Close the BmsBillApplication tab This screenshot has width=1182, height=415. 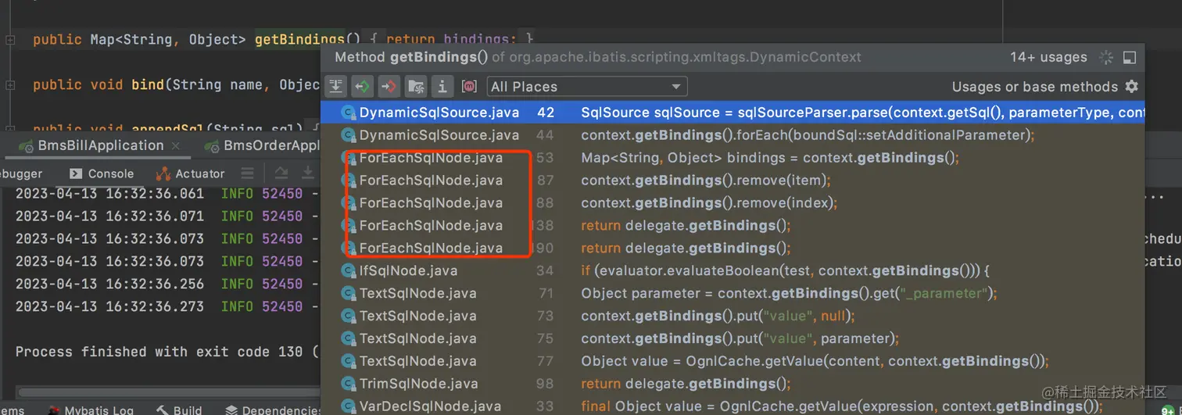[x=176, y=146]
